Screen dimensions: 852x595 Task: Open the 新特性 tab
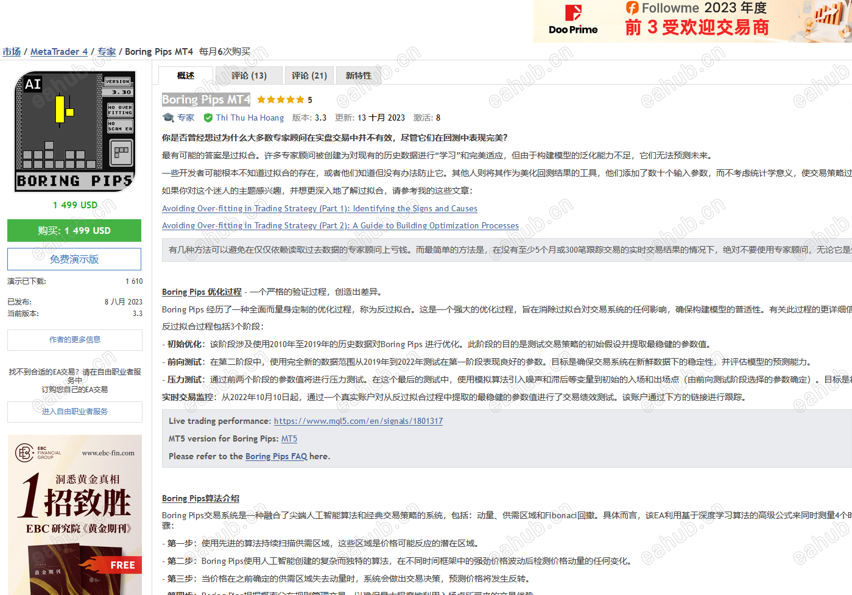coord(359,76)
